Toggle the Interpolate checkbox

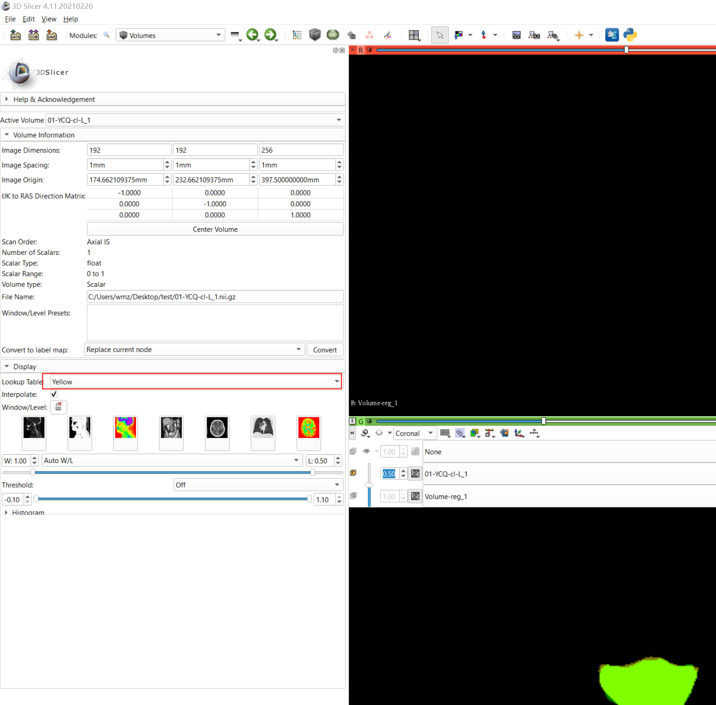tap(54, 394)
